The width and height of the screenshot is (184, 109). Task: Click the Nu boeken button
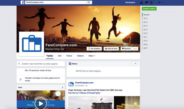click(94, 48)
